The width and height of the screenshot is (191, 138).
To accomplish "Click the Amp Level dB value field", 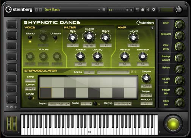I will pos(134,45).
